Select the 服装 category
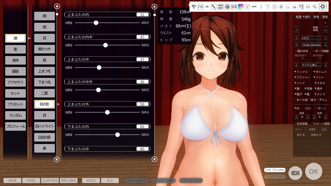 15,71
